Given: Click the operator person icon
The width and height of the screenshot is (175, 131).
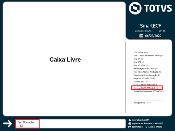Looking at the screenshot, I should [130, 120].
